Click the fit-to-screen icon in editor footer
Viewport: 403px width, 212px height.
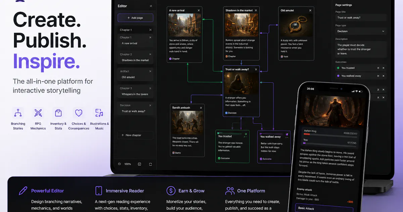click(x=139, y=164)
